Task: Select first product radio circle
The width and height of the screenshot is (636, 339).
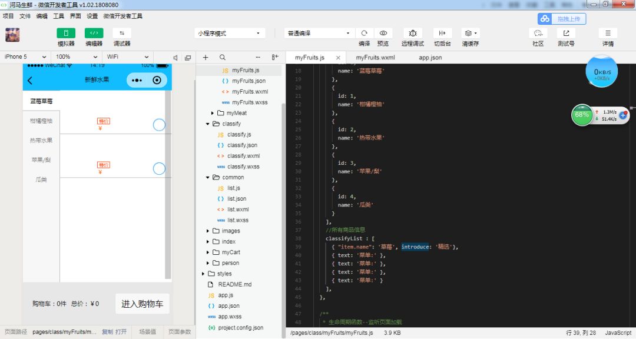Action: pyautogui.click(x=159, y=125)
